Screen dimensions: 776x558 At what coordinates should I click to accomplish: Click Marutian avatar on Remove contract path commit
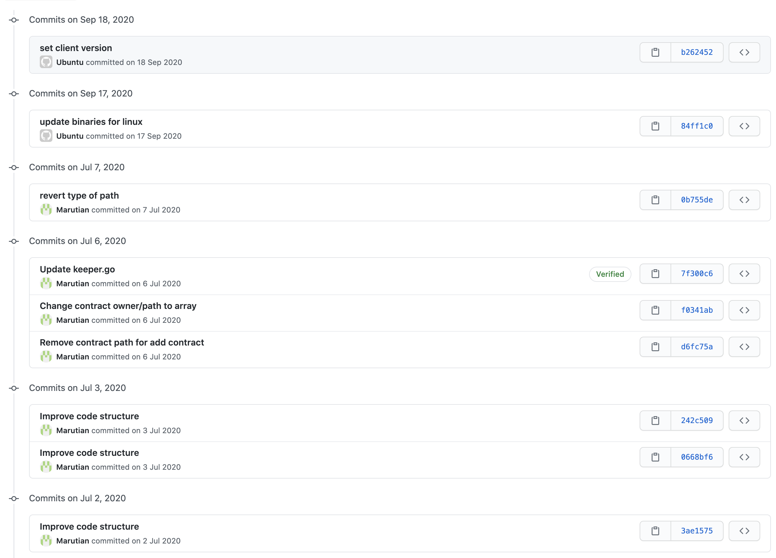click(46, 357)
